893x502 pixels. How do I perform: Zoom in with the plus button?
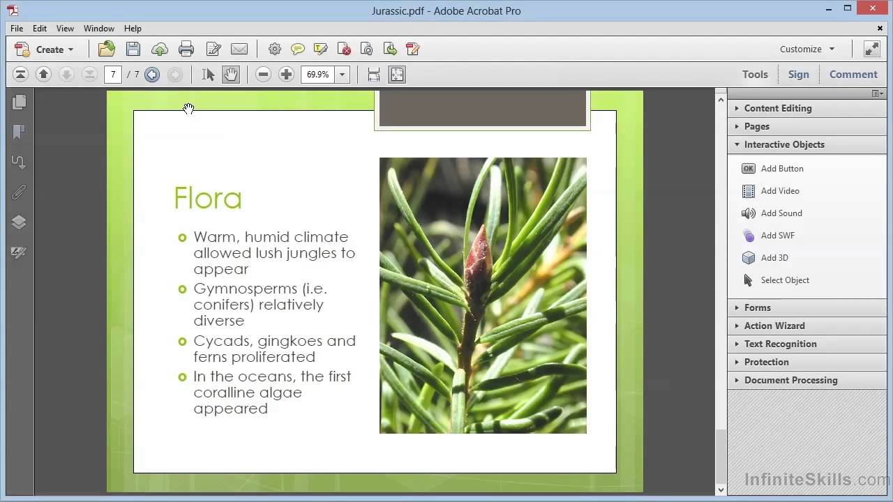(286, 74)
